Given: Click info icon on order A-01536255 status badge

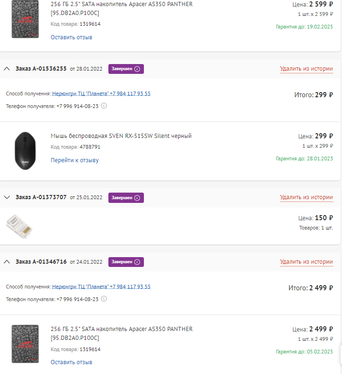Looking at the screenshot, I should [137, 69].
